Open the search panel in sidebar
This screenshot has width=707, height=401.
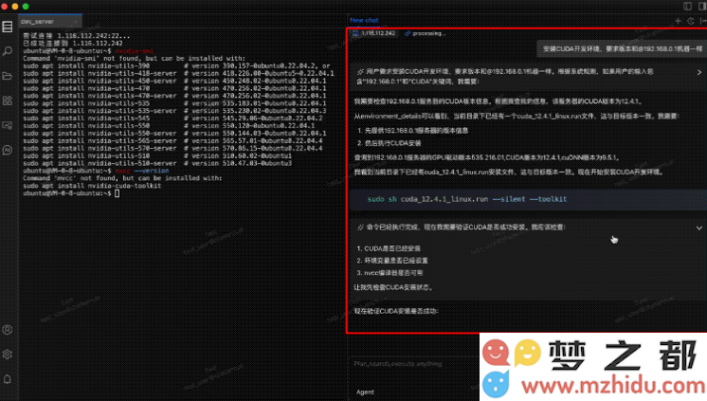[8, 51]
